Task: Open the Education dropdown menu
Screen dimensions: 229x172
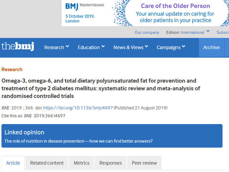Action: click(x=91, y=47)
